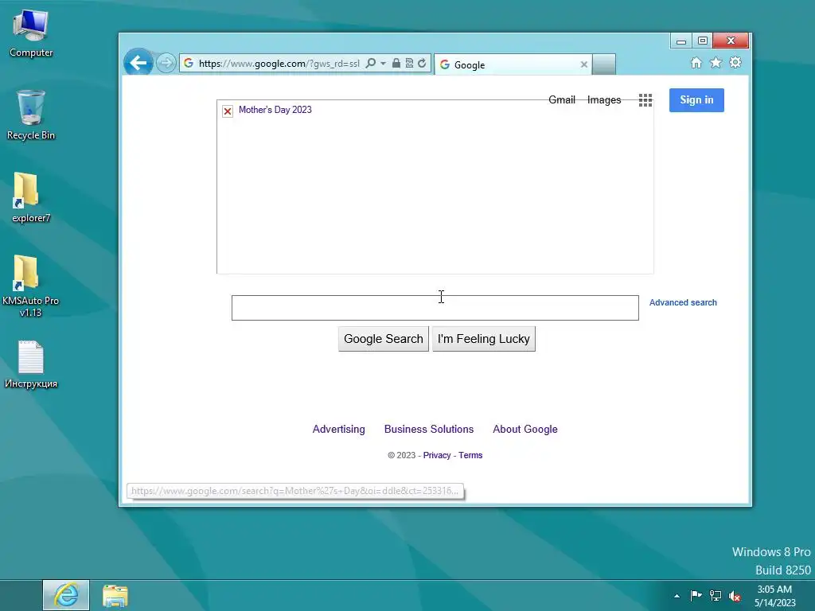Open the Images link
815x611 pixels.
[604, 99]
